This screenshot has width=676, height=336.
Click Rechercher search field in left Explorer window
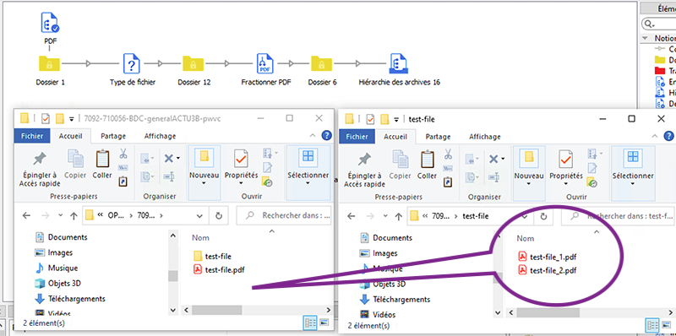284,215
